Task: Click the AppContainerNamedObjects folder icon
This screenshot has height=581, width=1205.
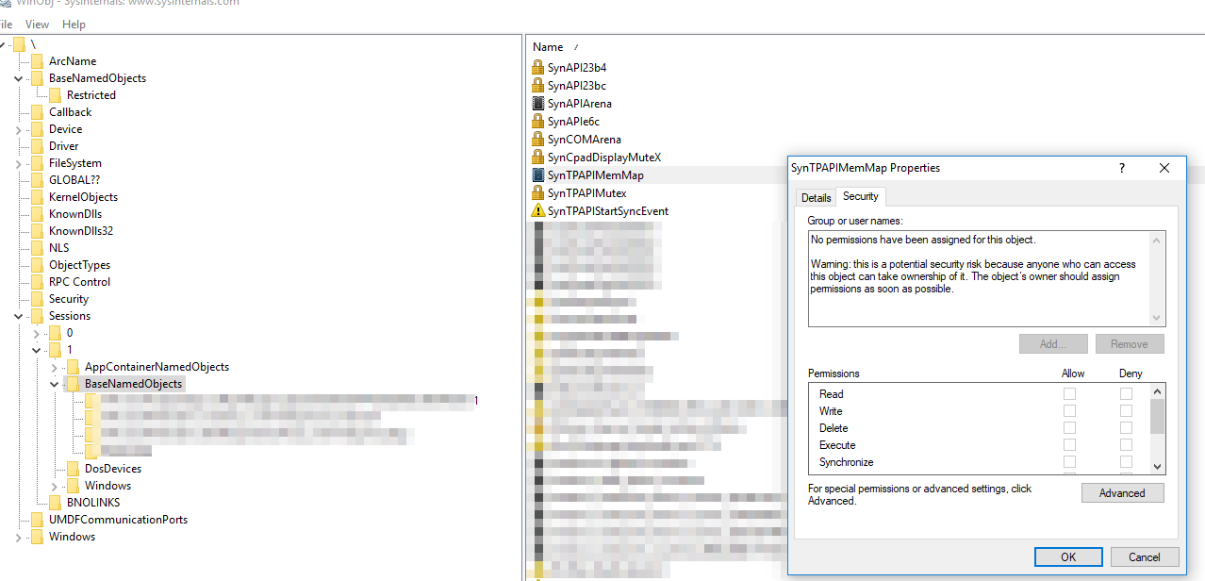Action: [73, 367]
